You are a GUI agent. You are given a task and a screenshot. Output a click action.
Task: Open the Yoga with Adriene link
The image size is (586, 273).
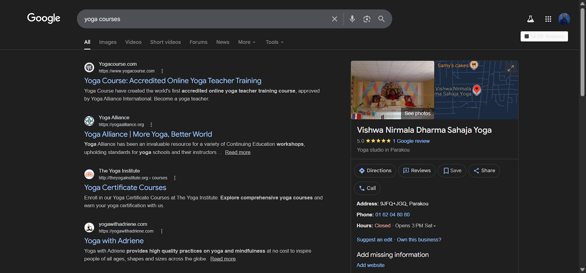tap(114, 241)
